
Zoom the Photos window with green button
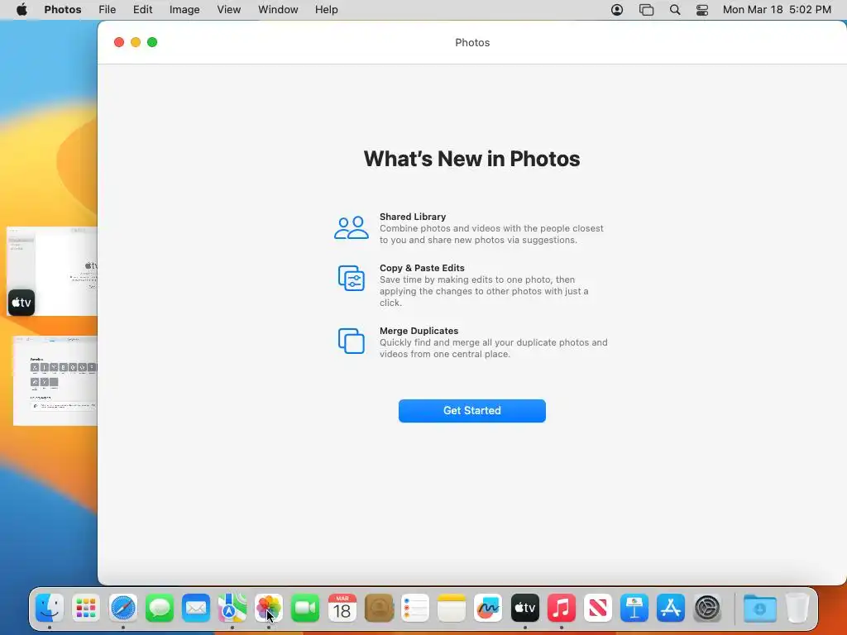[152, 42]
